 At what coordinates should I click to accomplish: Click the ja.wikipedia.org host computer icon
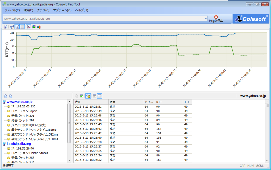point(4,144)
